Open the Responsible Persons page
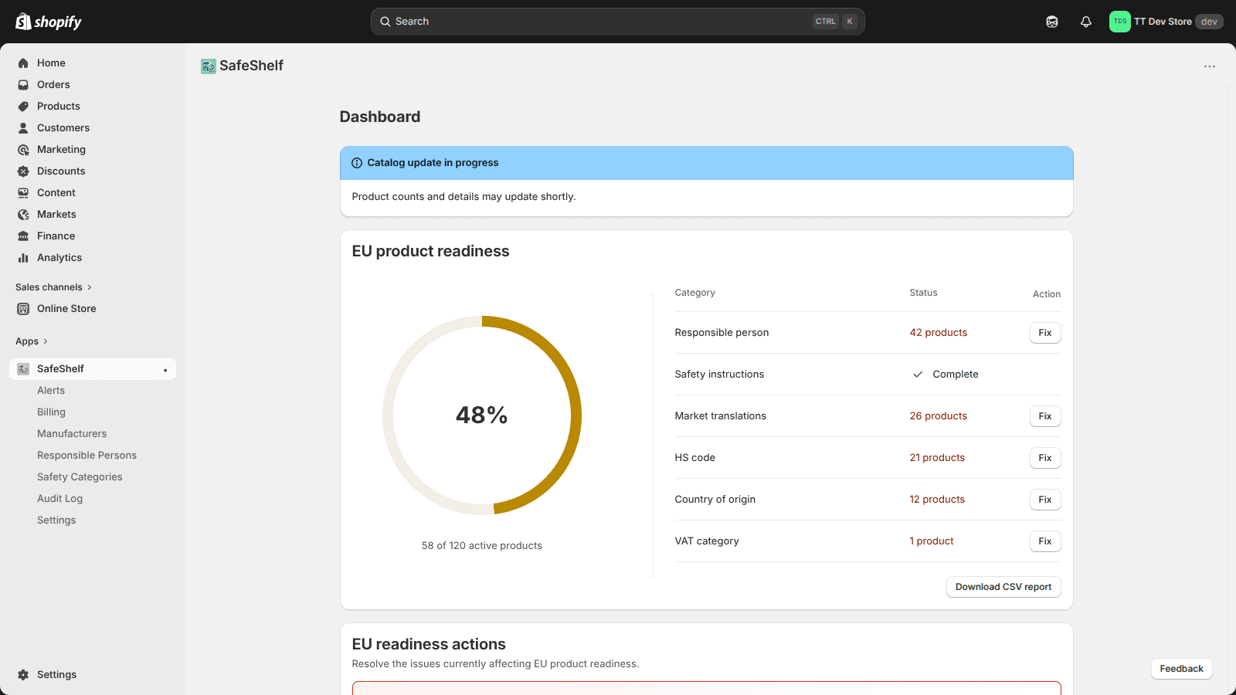The height and width of the screenshot is (695, 1236). tap(87, 456)
